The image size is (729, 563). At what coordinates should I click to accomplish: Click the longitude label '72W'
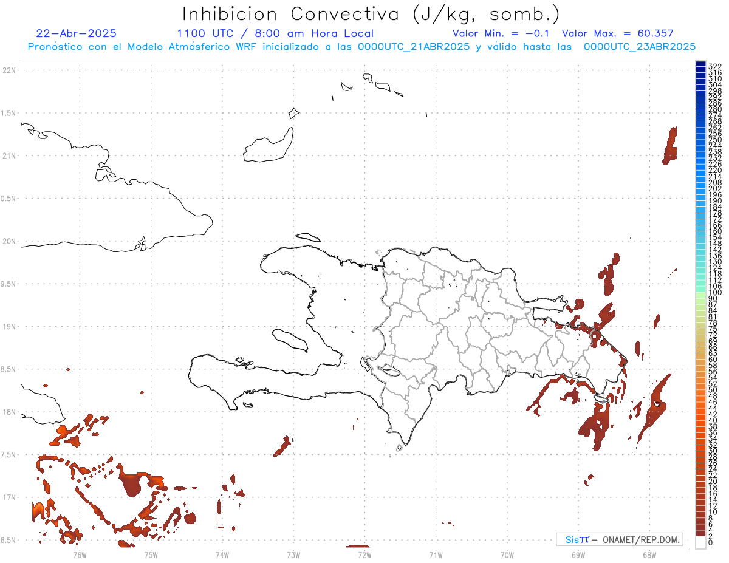point(364,554)
